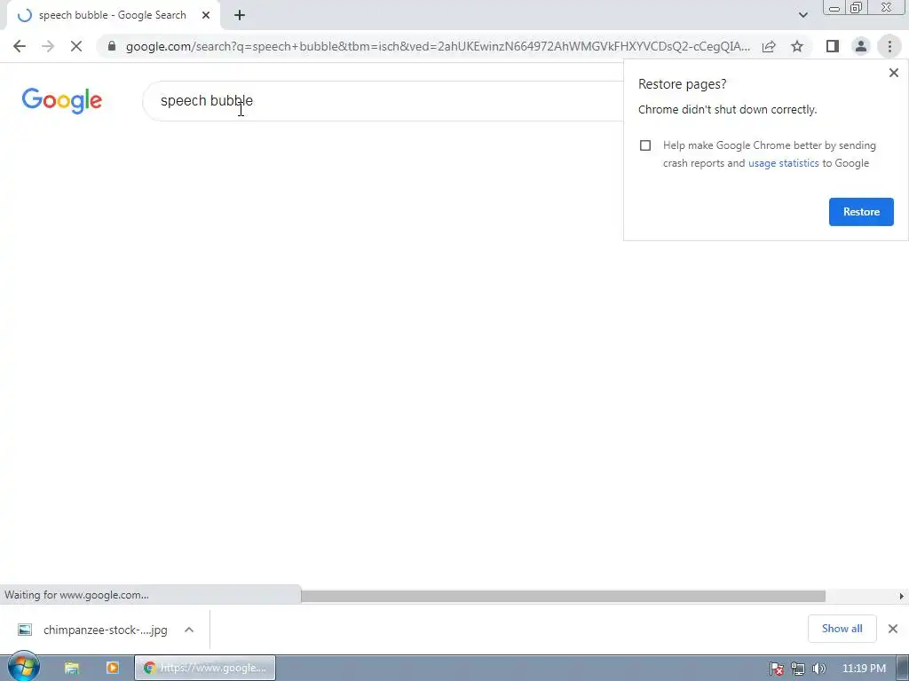This screenshot has height=681, width=909.
Task: Open the Windows Start menu
Action: pos(23,667)
